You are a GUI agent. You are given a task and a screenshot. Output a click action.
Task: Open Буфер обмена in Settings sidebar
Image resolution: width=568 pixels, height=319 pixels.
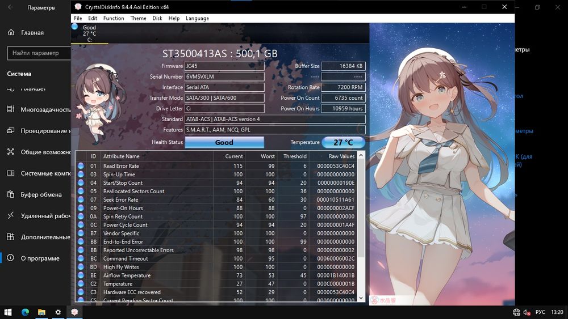point(35,195)
